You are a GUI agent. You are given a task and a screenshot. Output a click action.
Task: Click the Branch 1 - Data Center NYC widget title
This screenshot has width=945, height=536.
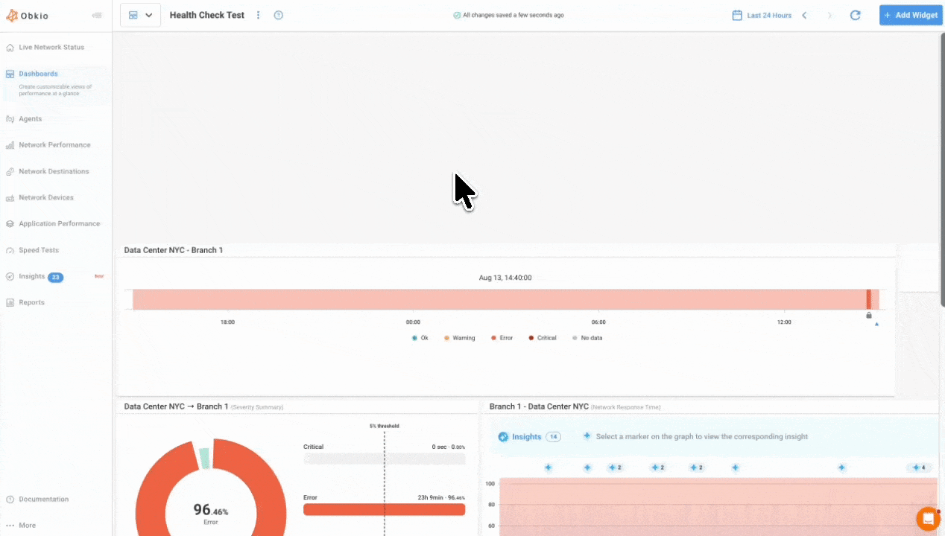tap(539, 406)
